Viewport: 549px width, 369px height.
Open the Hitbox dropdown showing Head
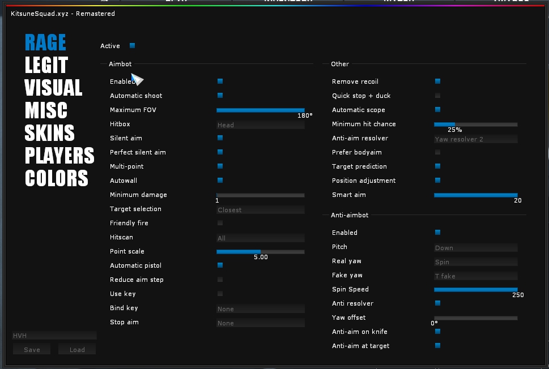click(x=260, y=125)
